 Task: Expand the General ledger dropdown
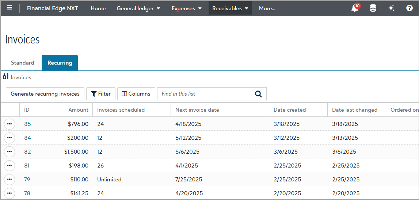tap(138, 8)
